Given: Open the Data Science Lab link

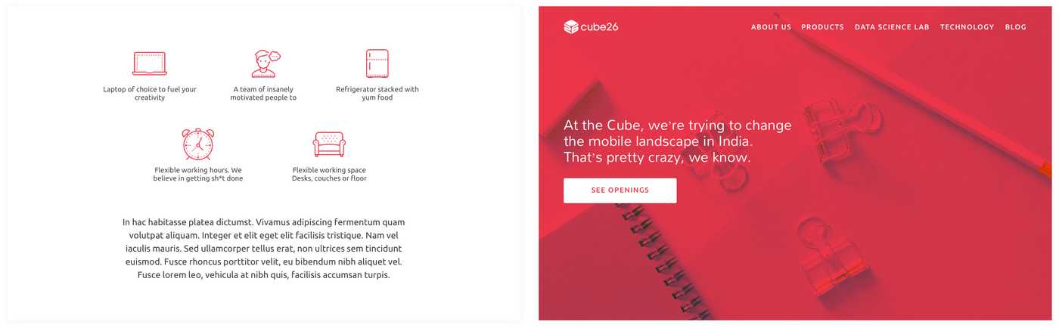Looking at the screenshot, I should pos(892,27).
